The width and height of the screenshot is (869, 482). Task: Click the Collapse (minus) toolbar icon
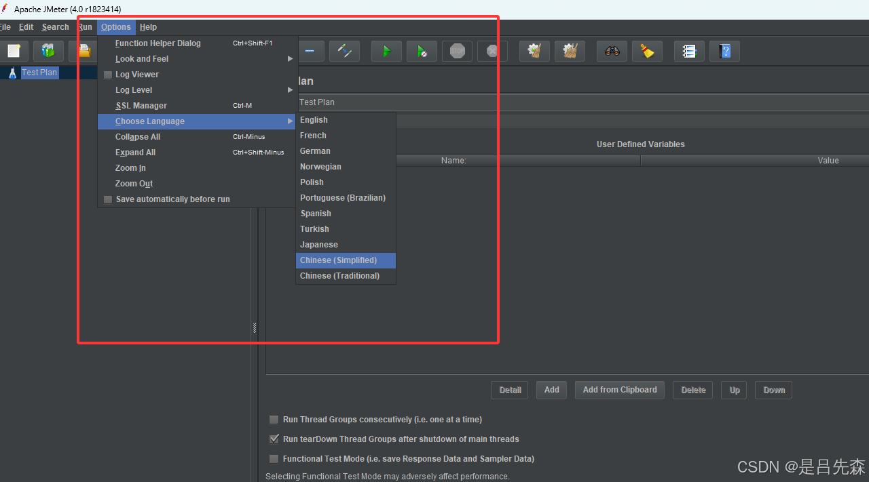pyautogui.click(x=310, y=51)
